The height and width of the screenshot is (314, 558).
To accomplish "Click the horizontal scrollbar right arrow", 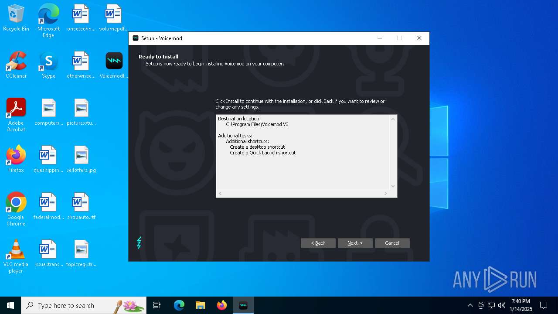I will [x=385, y=193].
